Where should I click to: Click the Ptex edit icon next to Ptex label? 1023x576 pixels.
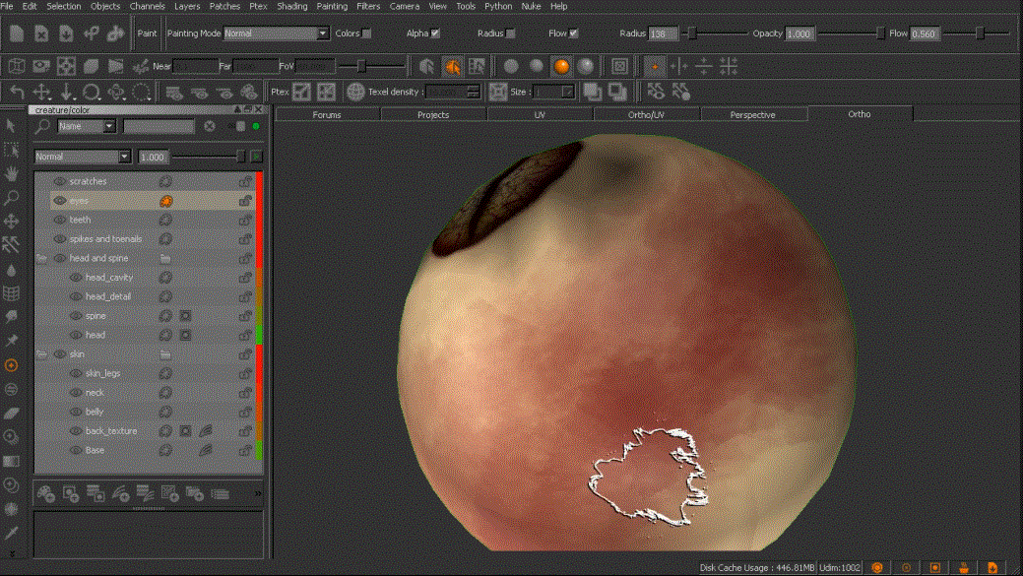point(301,92)
